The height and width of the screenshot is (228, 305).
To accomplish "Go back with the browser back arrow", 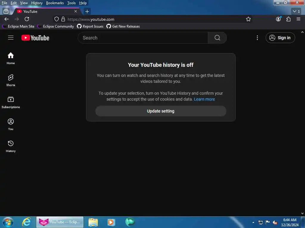I will point(7,19).
